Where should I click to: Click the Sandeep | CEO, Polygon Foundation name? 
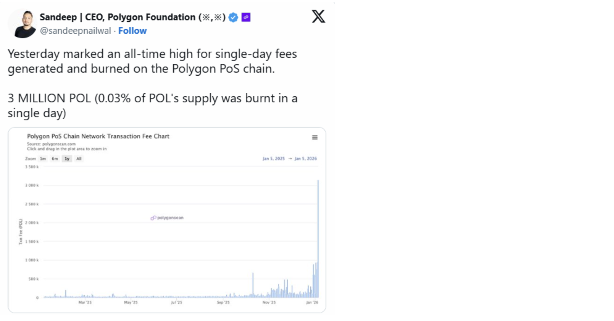point(133,17)
